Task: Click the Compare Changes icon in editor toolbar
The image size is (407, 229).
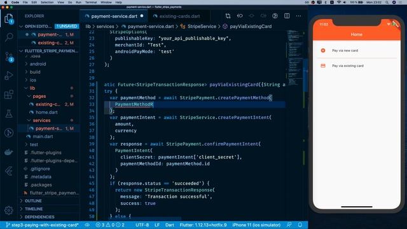Action: tap(228, 16)
